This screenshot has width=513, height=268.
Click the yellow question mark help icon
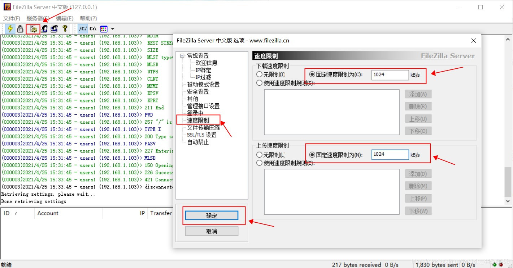tap(65, 29)
